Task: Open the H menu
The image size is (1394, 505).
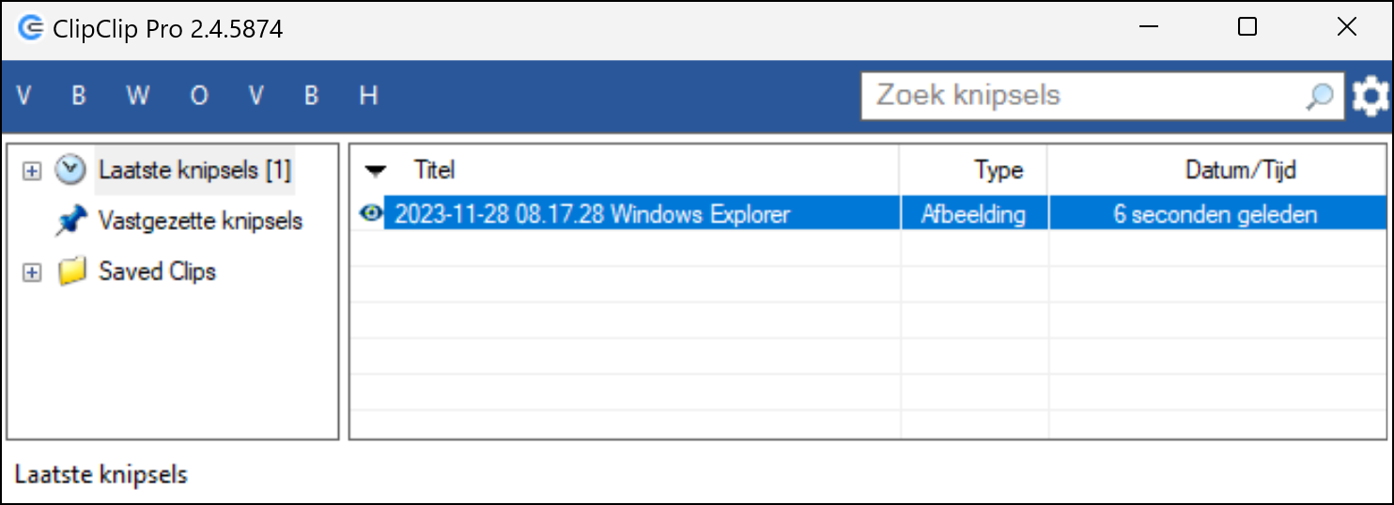Action: point(368,96)
